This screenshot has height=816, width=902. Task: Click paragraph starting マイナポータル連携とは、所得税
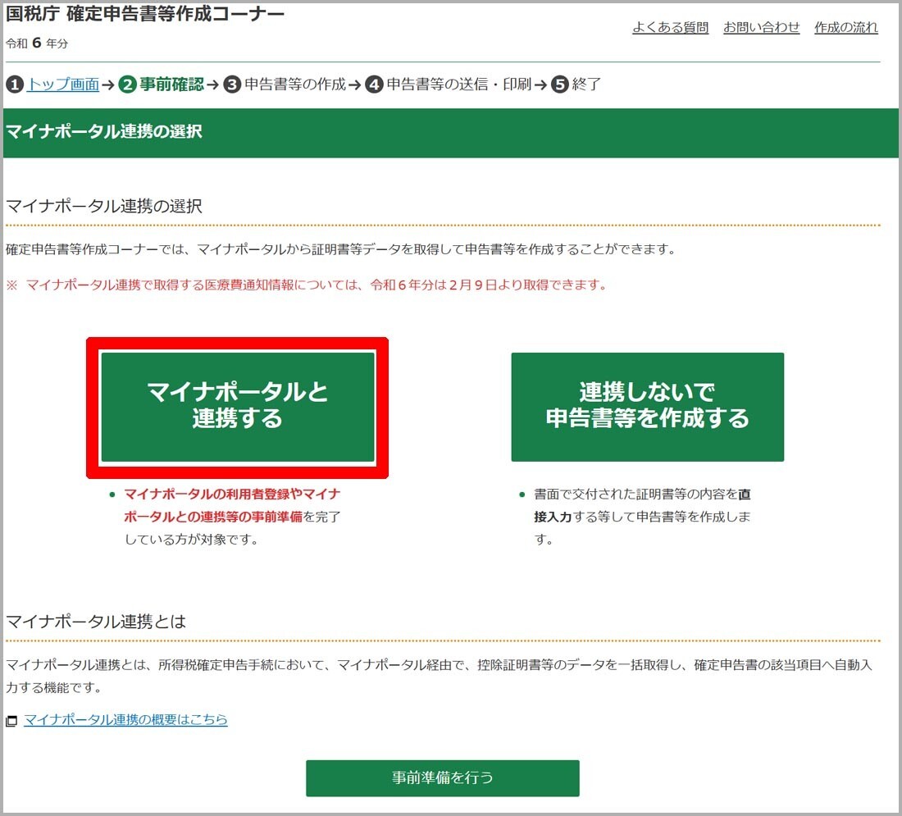tap(439, 676)
